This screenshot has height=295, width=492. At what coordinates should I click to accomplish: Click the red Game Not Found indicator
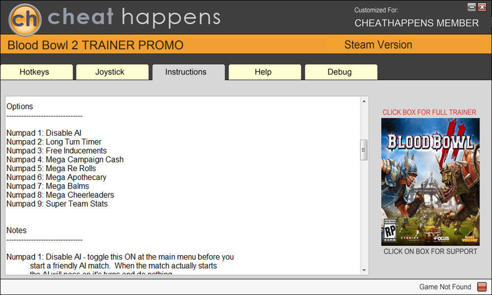click(x=481, y=286)
